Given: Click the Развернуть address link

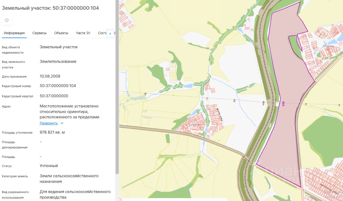Looking at the screenshot, I should (49, 123).
